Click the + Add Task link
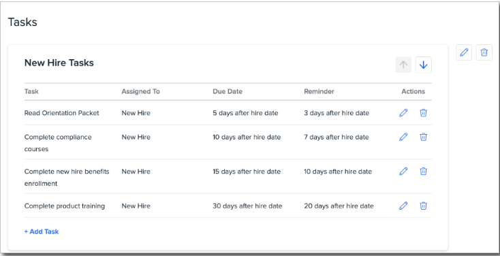 pos(42,231)
